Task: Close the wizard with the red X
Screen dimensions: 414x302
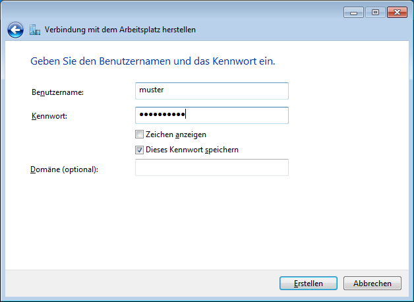Action: pyautogui.click(x=397, y=13)
